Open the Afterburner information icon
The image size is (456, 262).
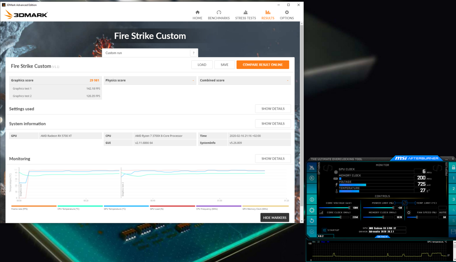[x=312, y=199]
